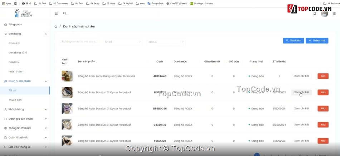Viewport: 340px width, 156px height.
Task: Open the 03. Tech bookmark folder
Action: pyautogui.click(x=77, y=4)
